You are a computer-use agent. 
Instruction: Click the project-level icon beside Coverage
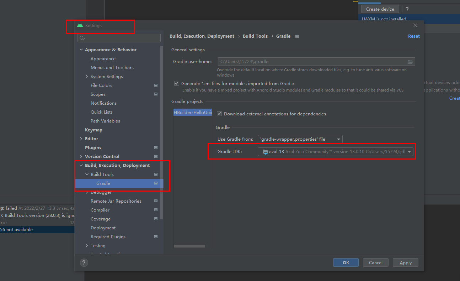point(156,219)
